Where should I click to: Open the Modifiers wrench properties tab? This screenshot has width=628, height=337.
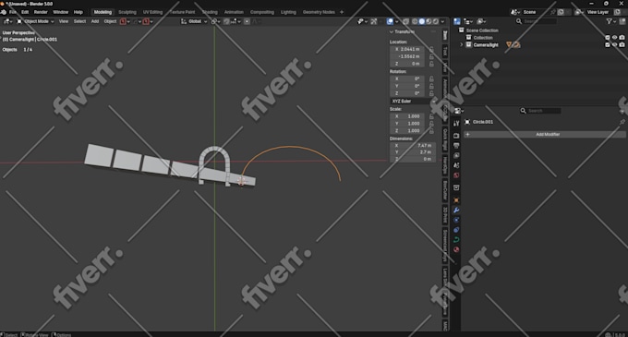pos(456,211)
